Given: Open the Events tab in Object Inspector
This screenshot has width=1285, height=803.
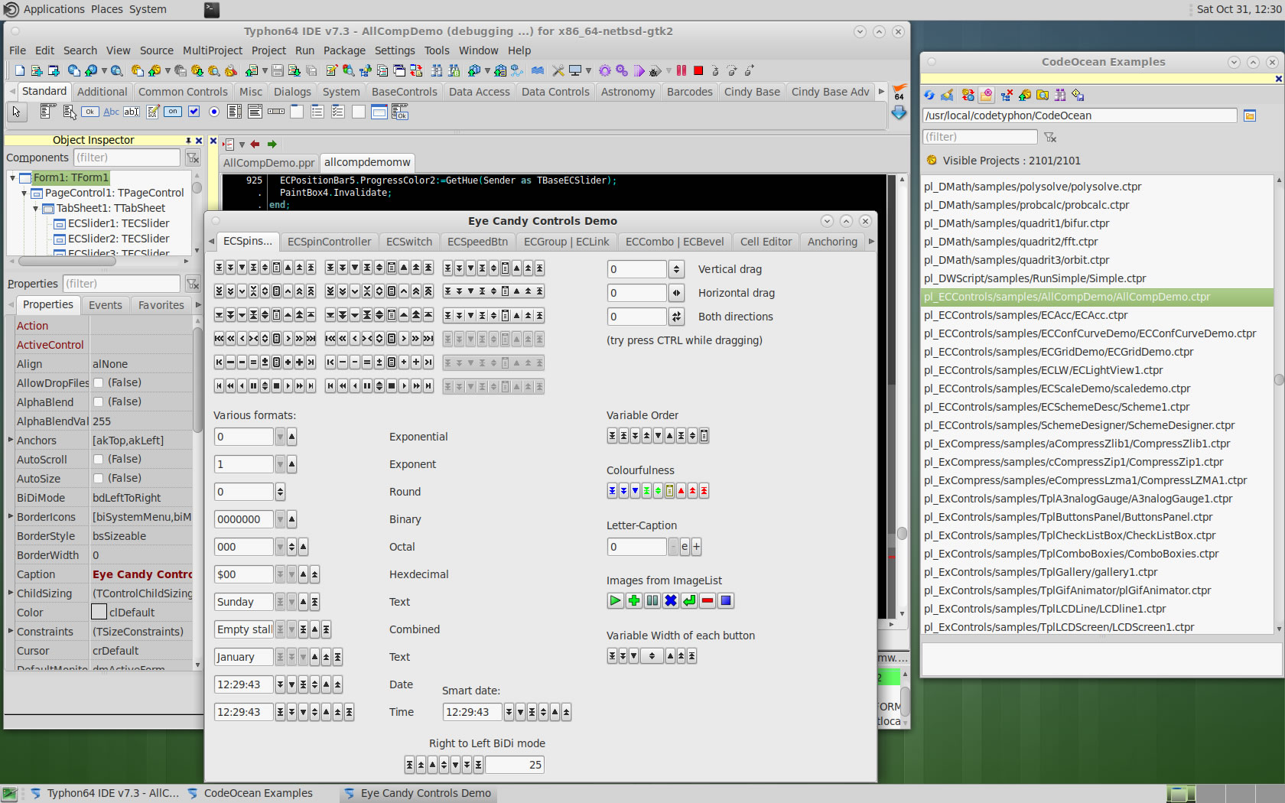Looking at the screenshot, I should pyautogui.click(x=105, y=305).
